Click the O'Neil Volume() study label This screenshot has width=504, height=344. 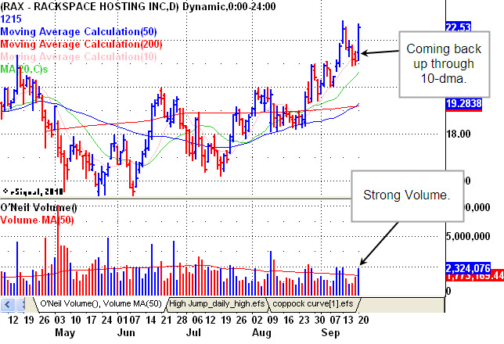pos(38,207)
